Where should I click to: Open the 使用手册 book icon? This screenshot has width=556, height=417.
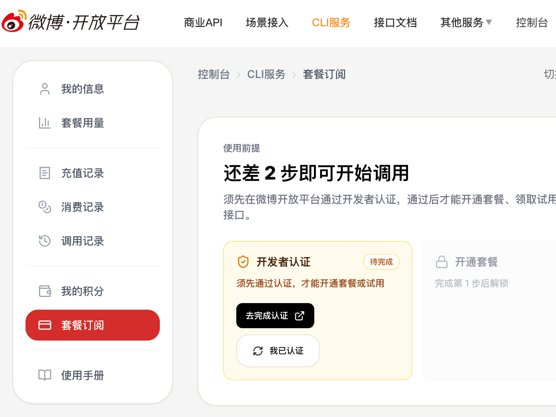pos(45,375)
